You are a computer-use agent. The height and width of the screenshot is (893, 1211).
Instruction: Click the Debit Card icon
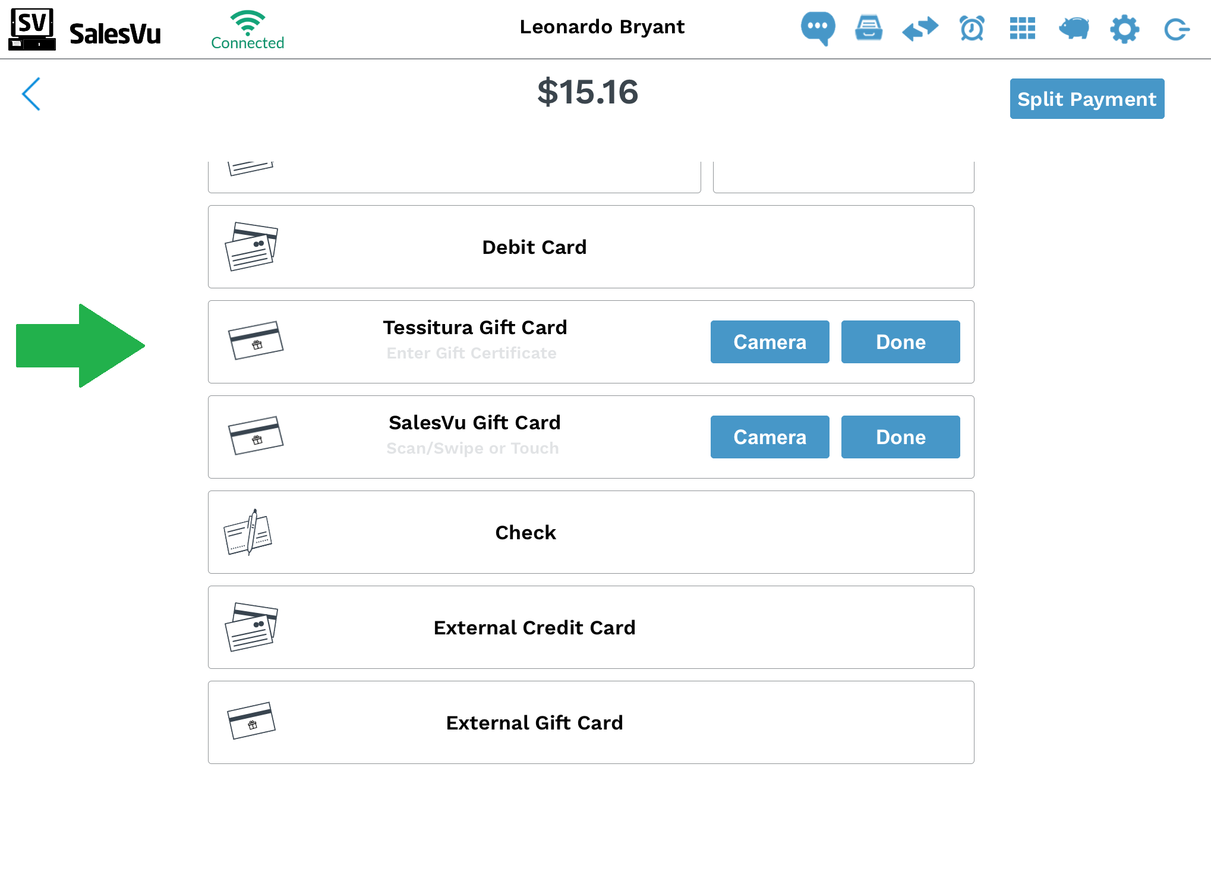point(251,247)
